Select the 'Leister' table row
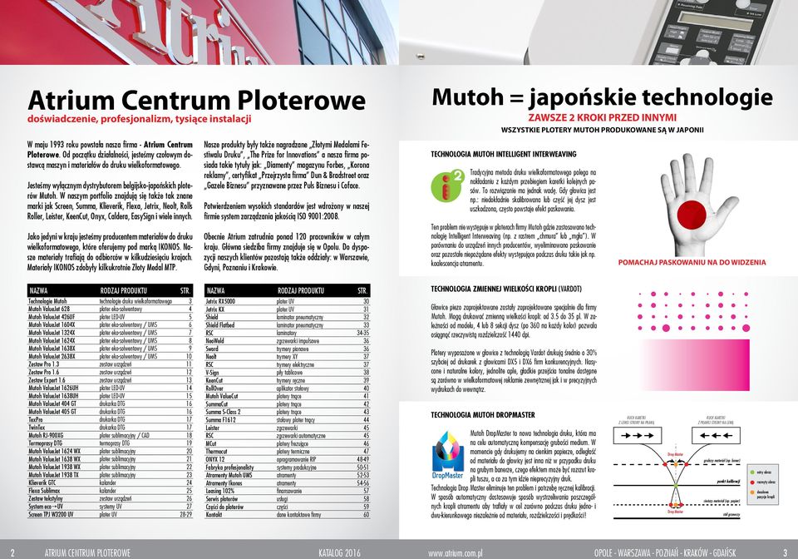The width and height of the screenshot is (798, 559). [287, 428]
